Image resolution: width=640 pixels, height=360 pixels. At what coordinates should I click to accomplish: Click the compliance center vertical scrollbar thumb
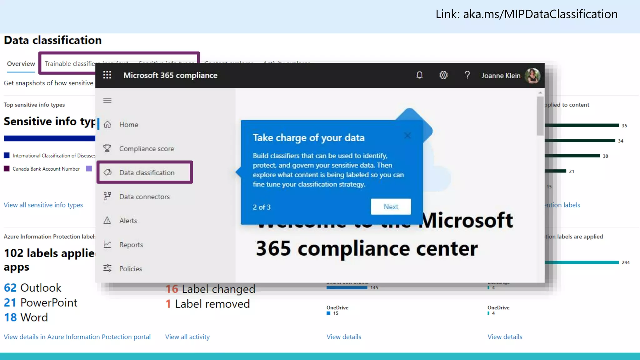tap(540, 116)
